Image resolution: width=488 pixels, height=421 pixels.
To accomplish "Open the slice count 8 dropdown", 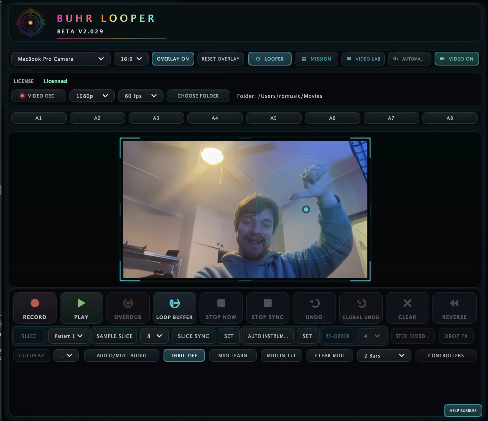I will [x=154, y=336].
